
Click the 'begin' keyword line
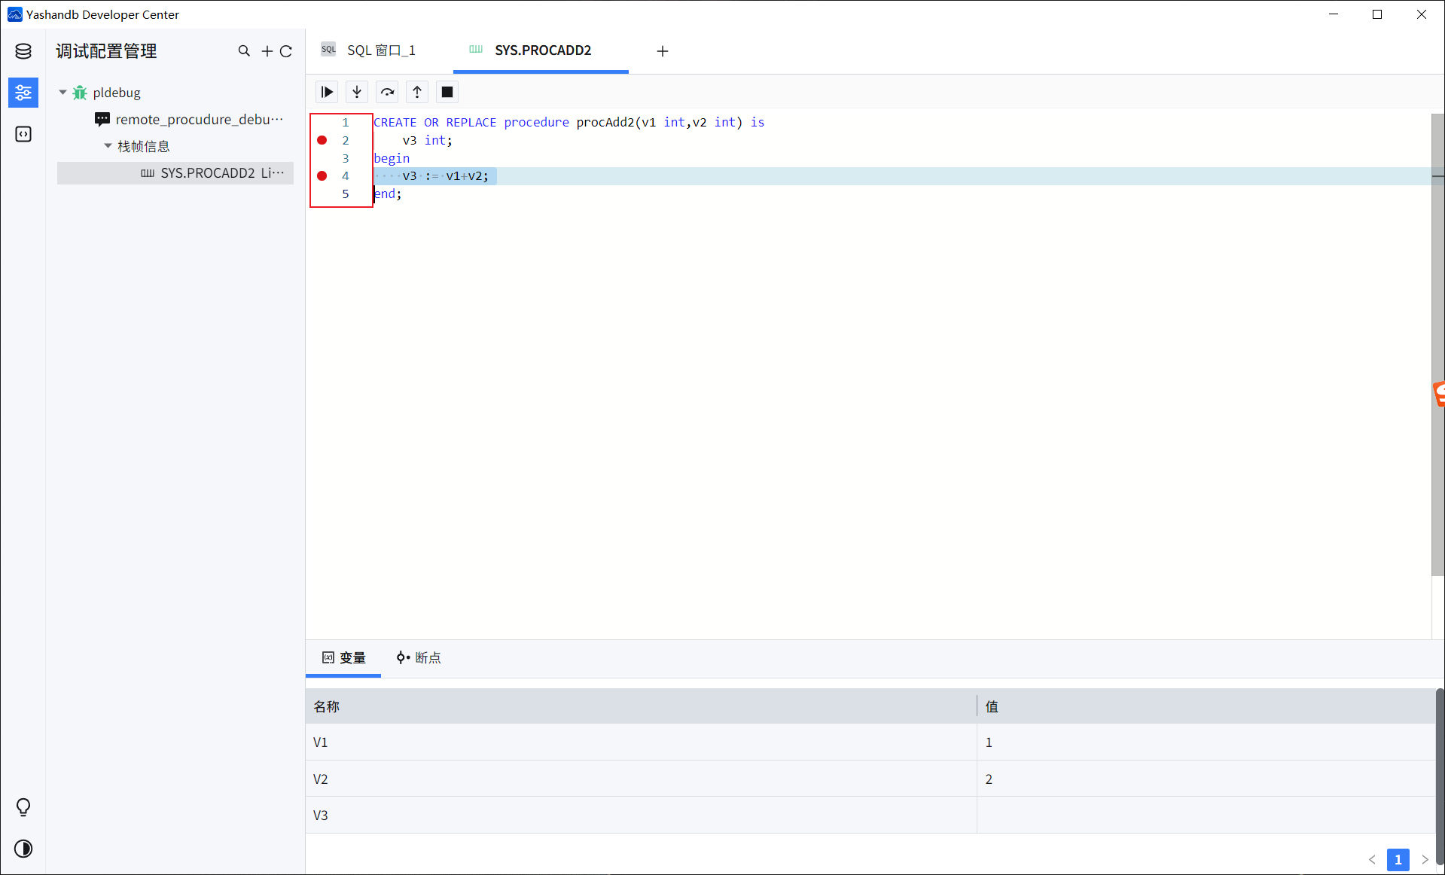pos(392,158)
